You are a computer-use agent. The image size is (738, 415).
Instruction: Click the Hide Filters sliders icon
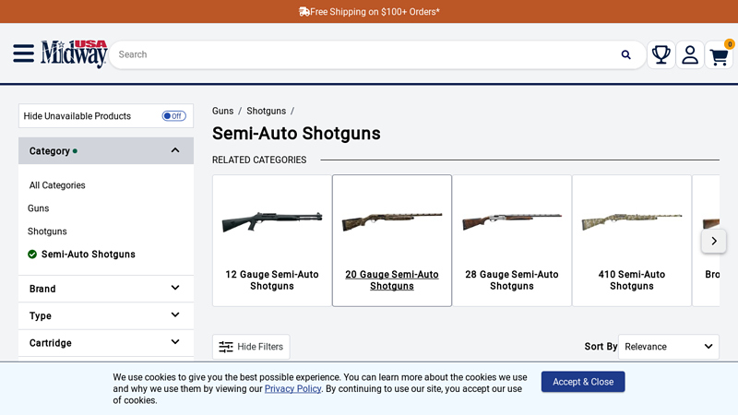click(226, 347)
